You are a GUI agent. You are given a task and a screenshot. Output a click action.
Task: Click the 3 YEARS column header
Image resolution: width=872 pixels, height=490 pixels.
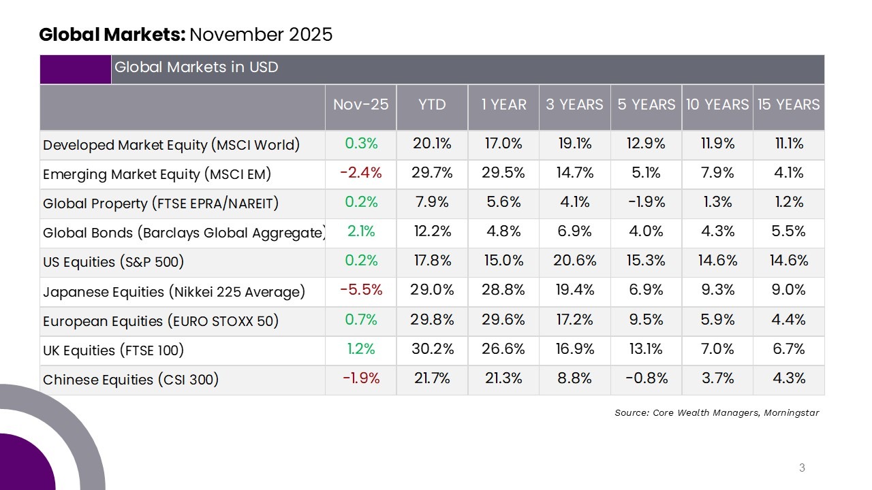[x=574, y=105]
